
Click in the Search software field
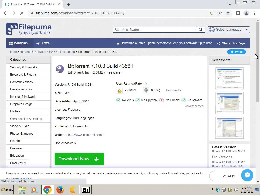(x=154, y=30)
